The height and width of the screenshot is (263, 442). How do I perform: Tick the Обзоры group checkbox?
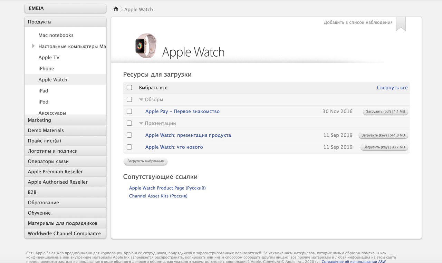point(129,99)
